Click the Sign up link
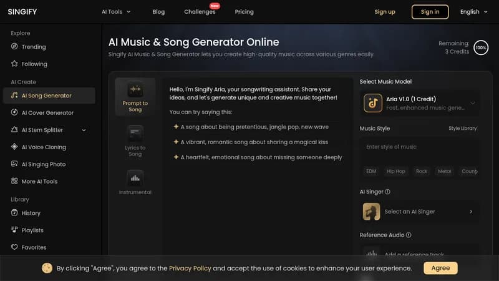The width and height of the screenshot is (499, 281). pyautogui.click(x=385, y=12)
